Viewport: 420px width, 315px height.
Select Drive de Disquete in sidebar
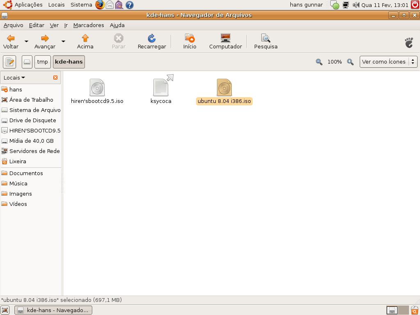point(30,120)
